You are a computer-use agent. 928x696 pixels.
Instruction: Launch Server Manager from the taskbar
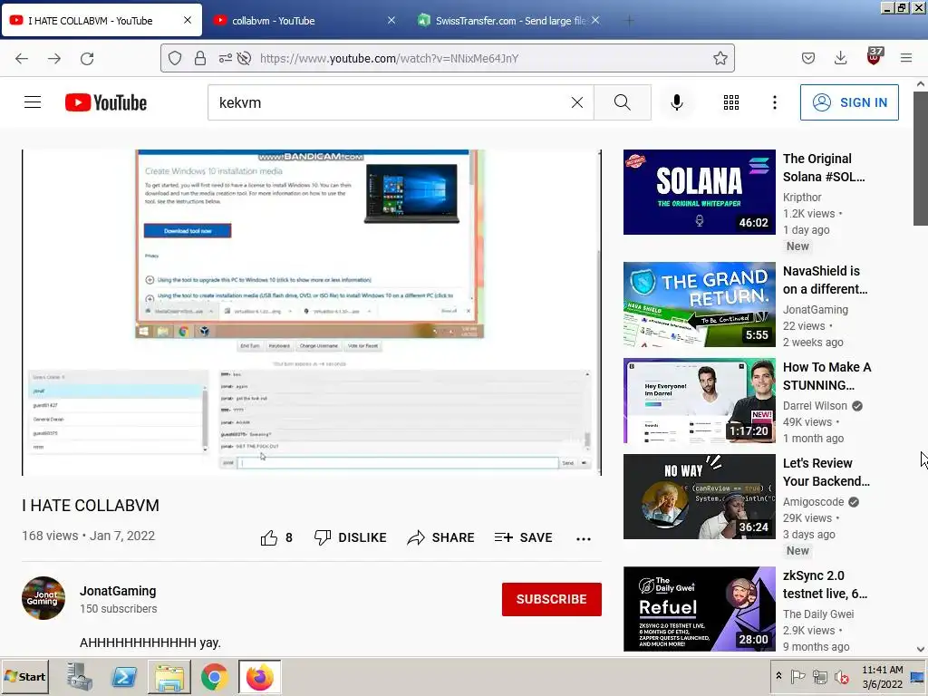pos(80,676)
